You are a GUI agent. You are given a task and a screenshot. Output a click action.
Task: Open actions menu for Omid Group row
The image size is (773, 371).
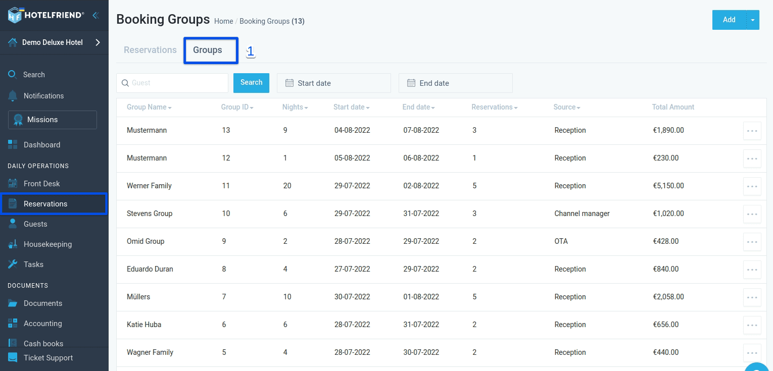point(752,242)
